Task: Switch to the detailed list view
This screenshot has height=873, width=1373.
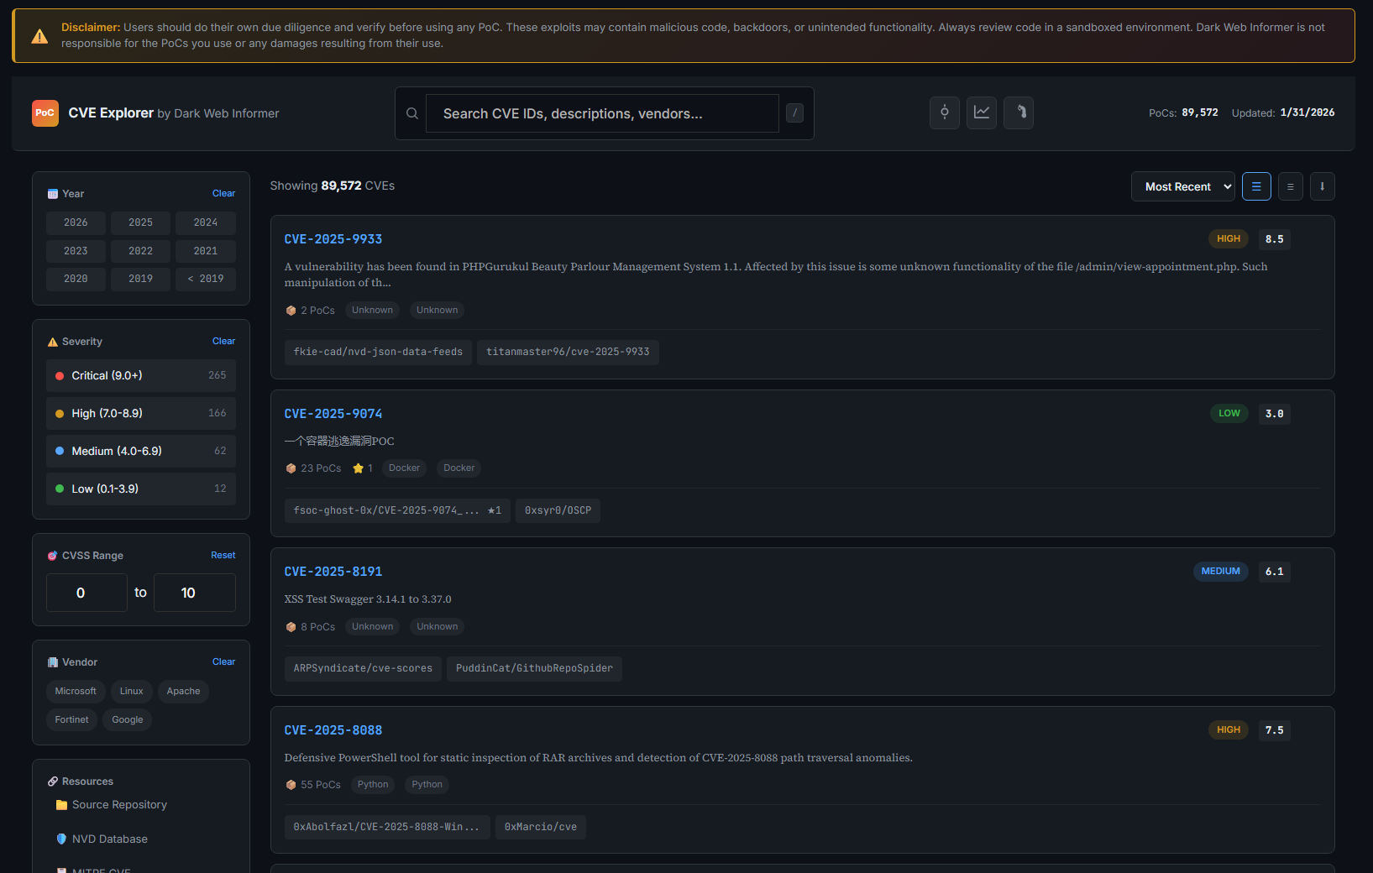Action: [x=1256, y=186]
